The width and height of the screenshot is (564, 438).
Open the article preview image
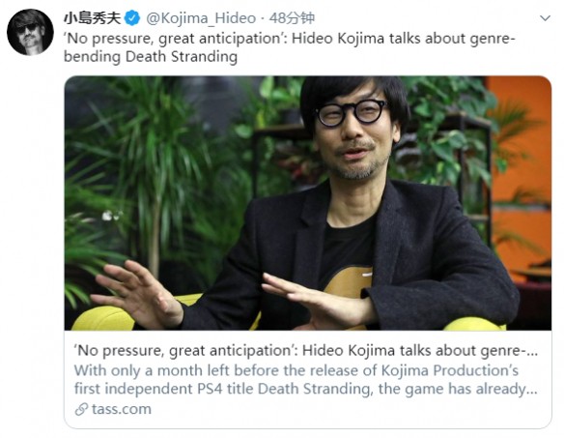[308, 203]
